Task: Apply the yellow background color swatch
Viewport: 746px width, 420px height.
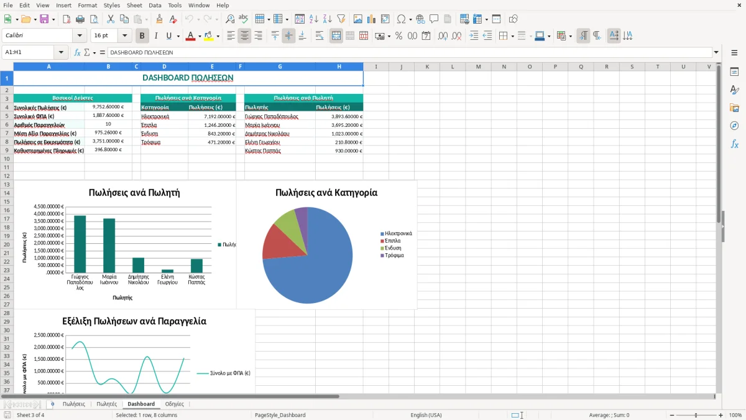Action: tap(209, 36)
